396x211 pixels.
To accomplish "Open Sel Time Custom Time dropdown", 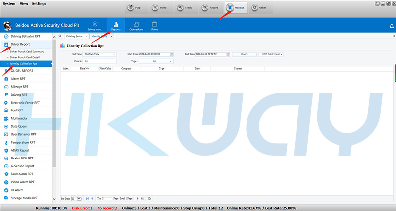I will (x=99, y=54).
